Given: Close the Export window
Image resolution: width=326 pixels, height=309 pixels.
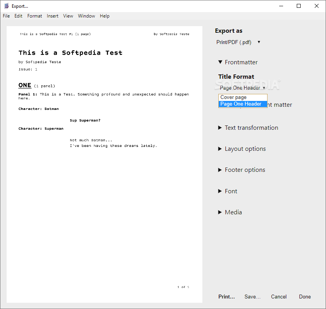Looking at the screenshot, I should point(316,6).
